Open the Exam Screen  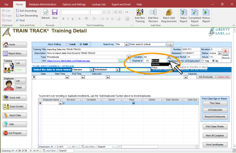point(15,107)
